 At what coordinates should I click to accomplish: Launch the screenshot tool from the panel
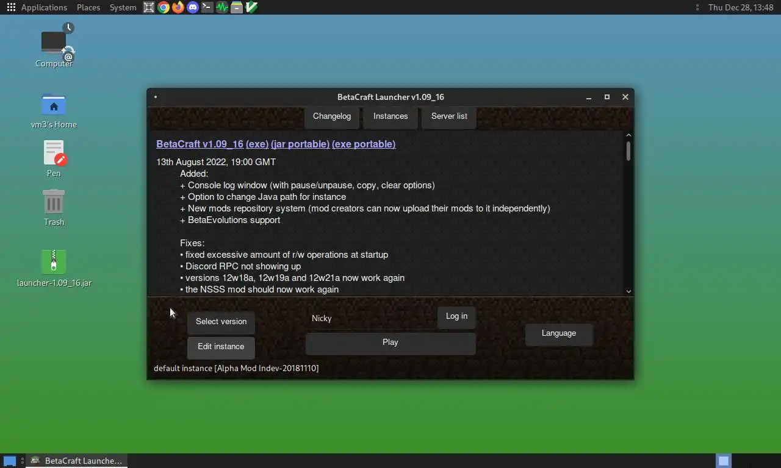click(x=149, y=7)
